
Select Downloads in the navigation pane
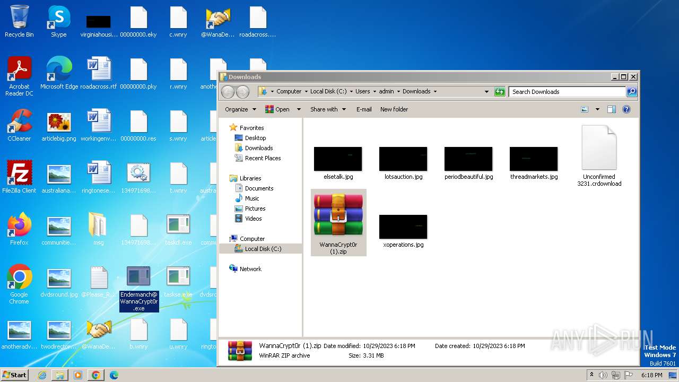coord(259,148)
